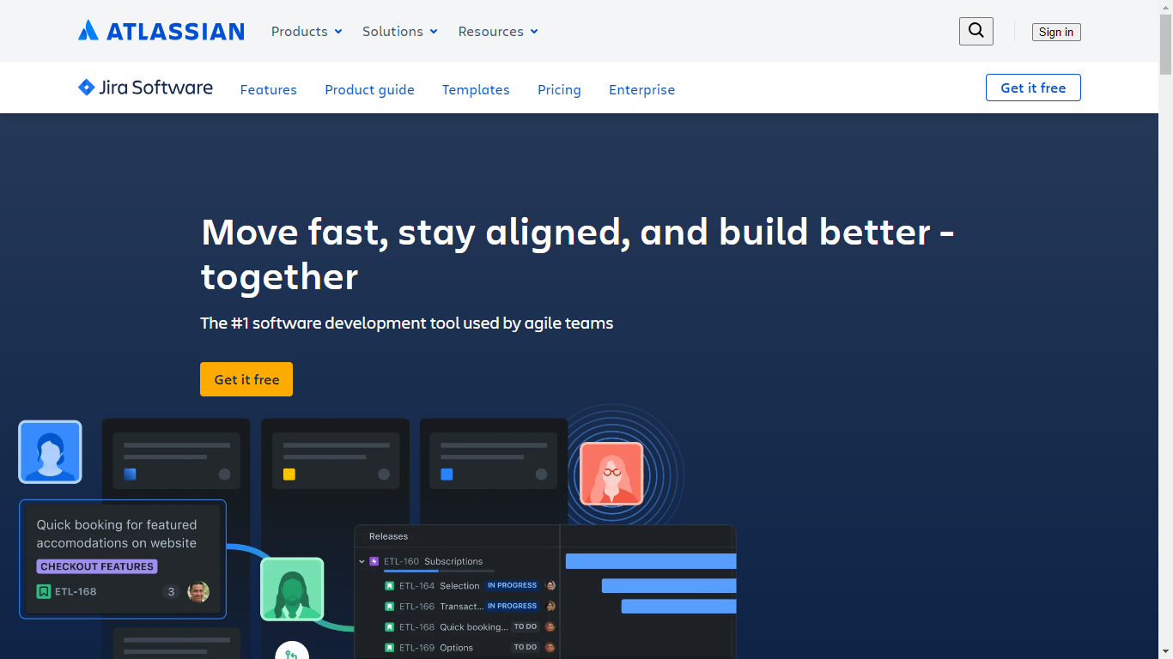Image resolution: width=1173 pixels, height=659 pixels.
Task: Click the ETL-166 timeline bar
Action: click(678, 606)
